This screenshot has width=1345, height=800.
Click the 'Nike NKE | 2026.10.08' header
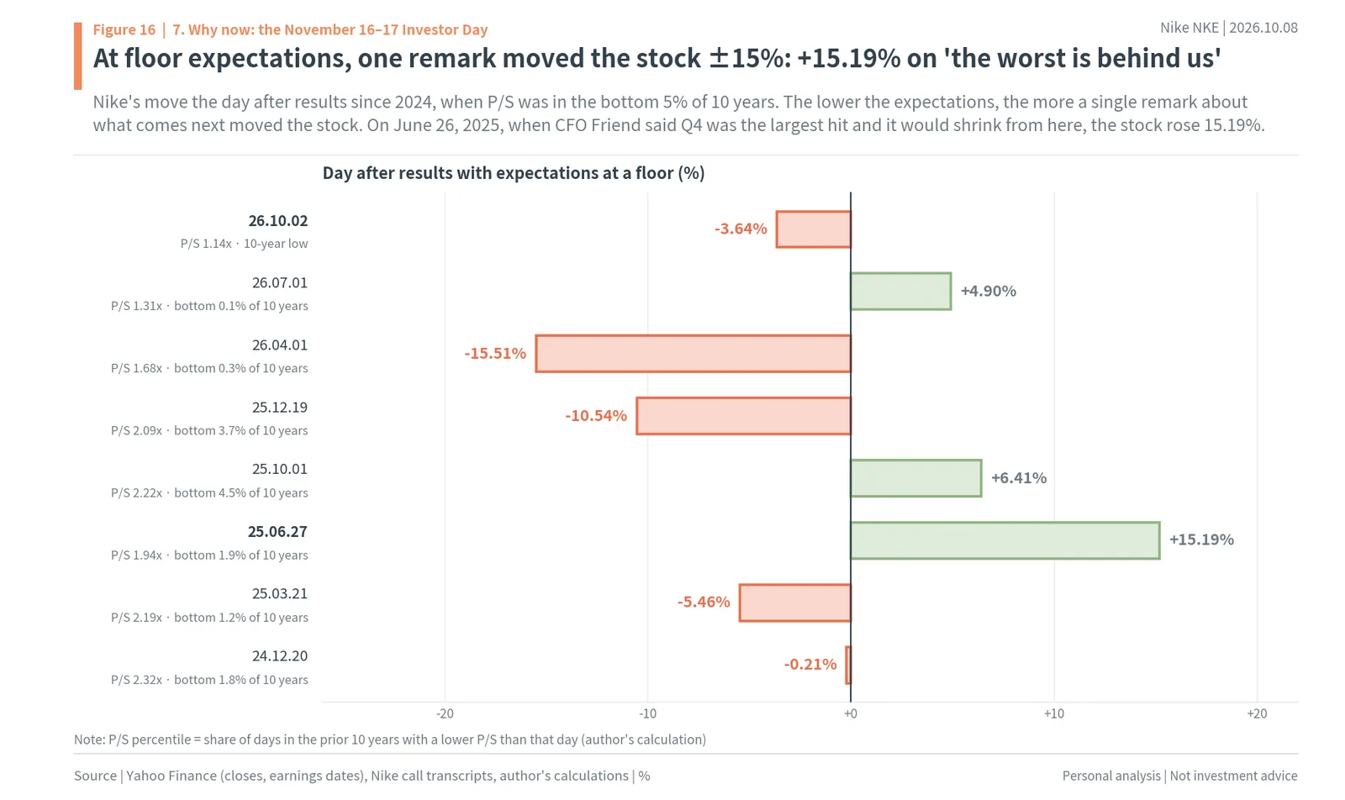tap(1228, 28)
